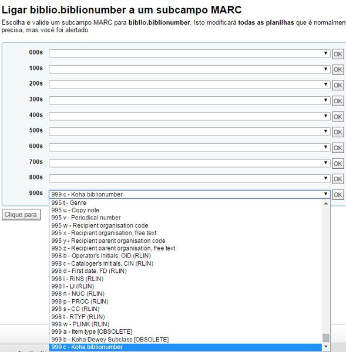Choose '995 v - Periodical number' entry

(x=186, y=218)
